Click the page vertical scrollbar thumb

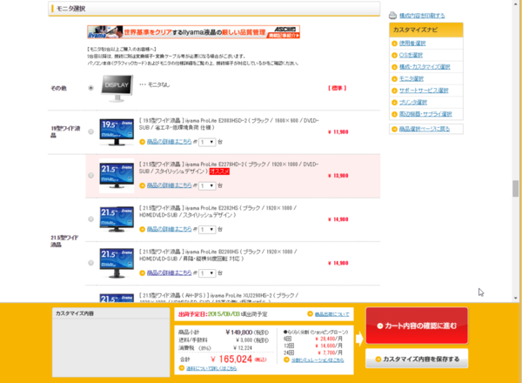515,189
